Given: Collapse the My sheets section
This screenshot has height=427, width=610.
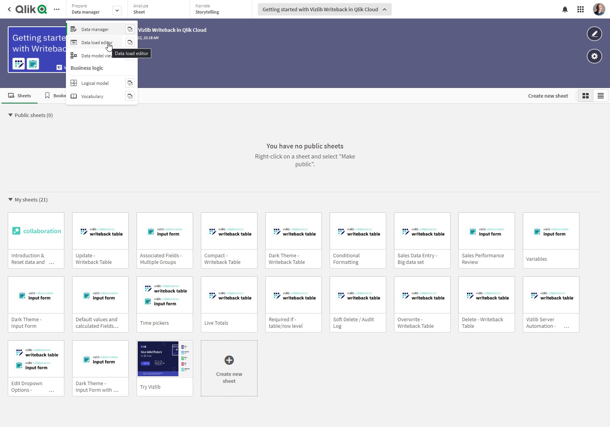Looking at the screenshot, I should coord(10,200).
